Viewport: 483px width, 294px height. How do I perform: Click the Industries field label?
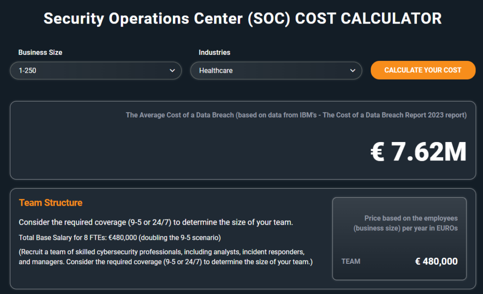214,52
